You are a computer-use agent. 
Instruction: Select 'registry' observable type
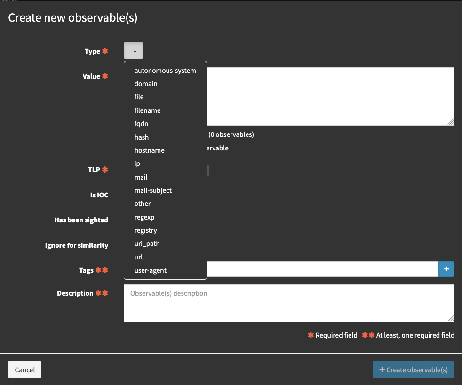coord(145,230)
